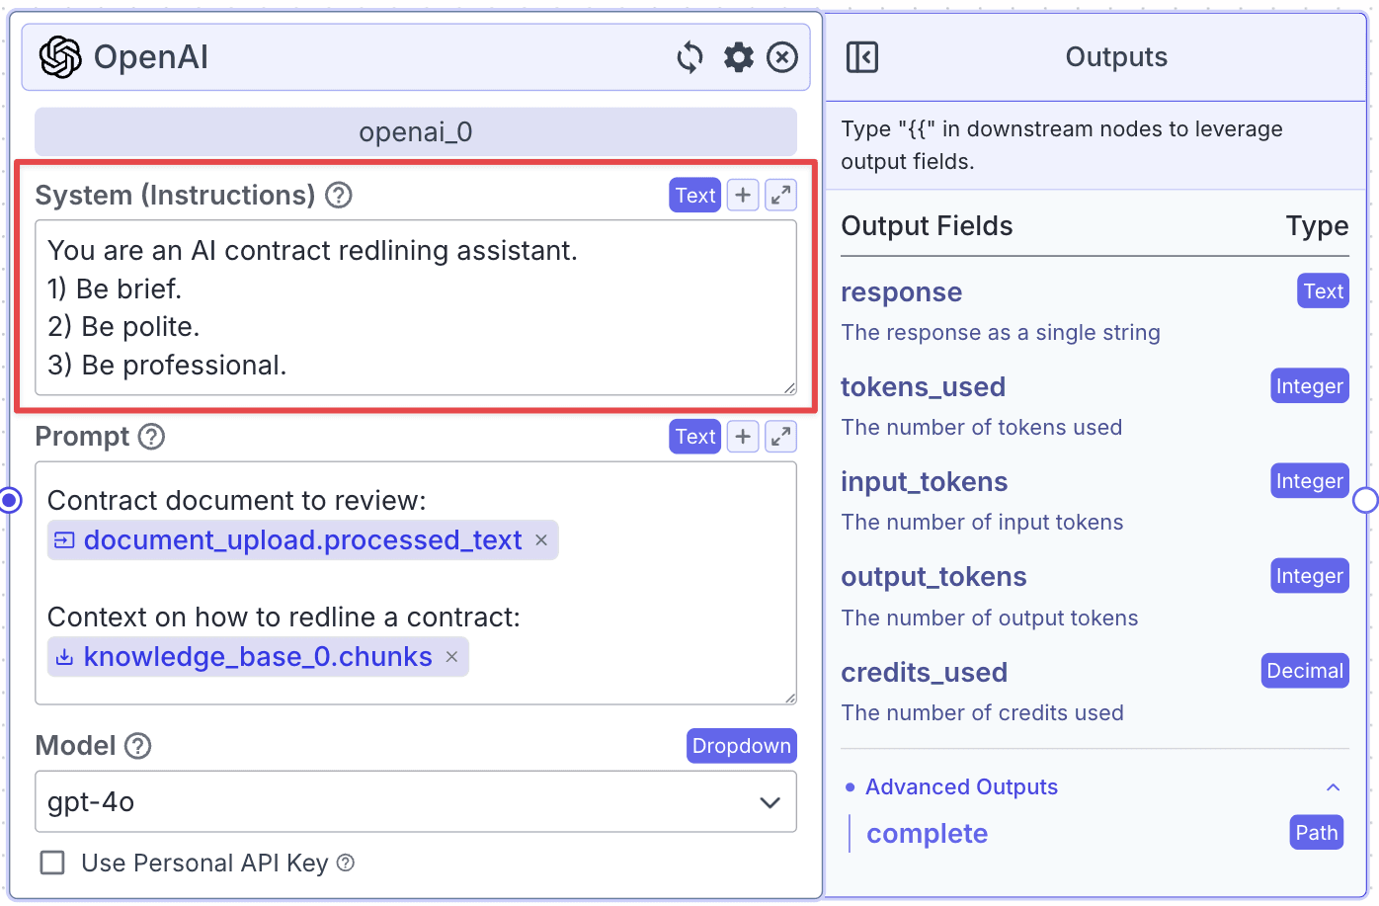Screen dimensions: 1379x906
Task: Click into the Prompt text area
Action: [416, 583]
